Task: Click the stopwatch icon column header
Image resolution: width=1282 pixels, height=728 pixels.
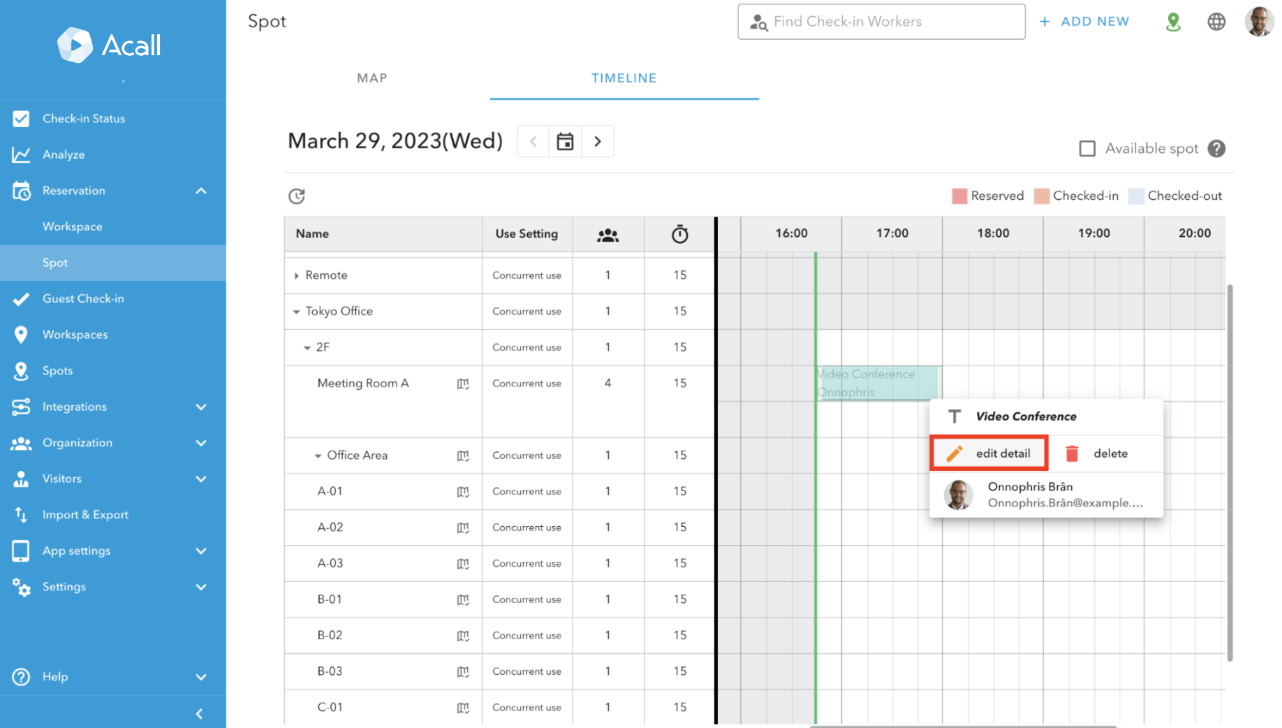Action: 679,234
